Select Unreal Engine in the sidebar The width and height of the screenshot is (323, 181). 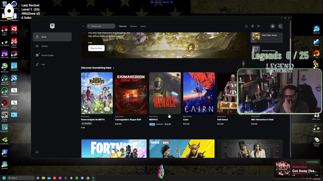[52, 55]
